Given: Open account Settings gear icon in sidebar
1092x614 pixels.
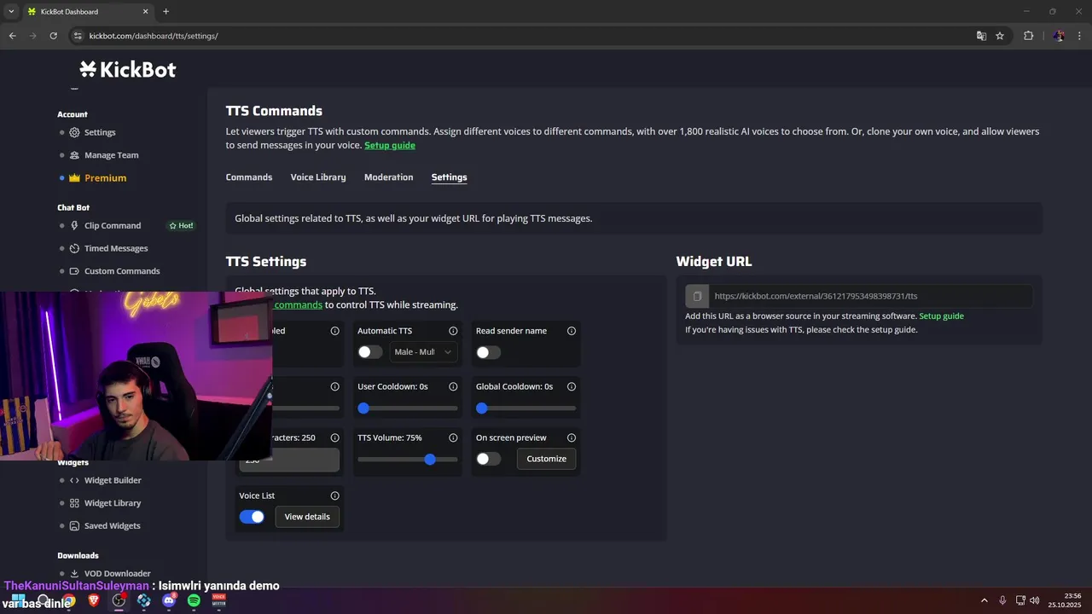Looking at the screenshot, I should [x=74, y=132].
